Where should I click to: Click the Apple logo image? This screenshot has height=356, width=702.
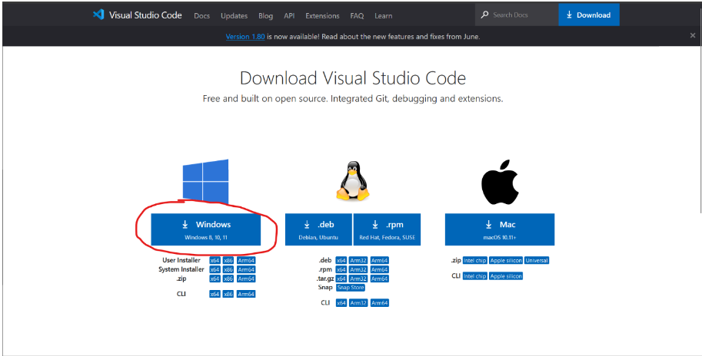(500, 182)
